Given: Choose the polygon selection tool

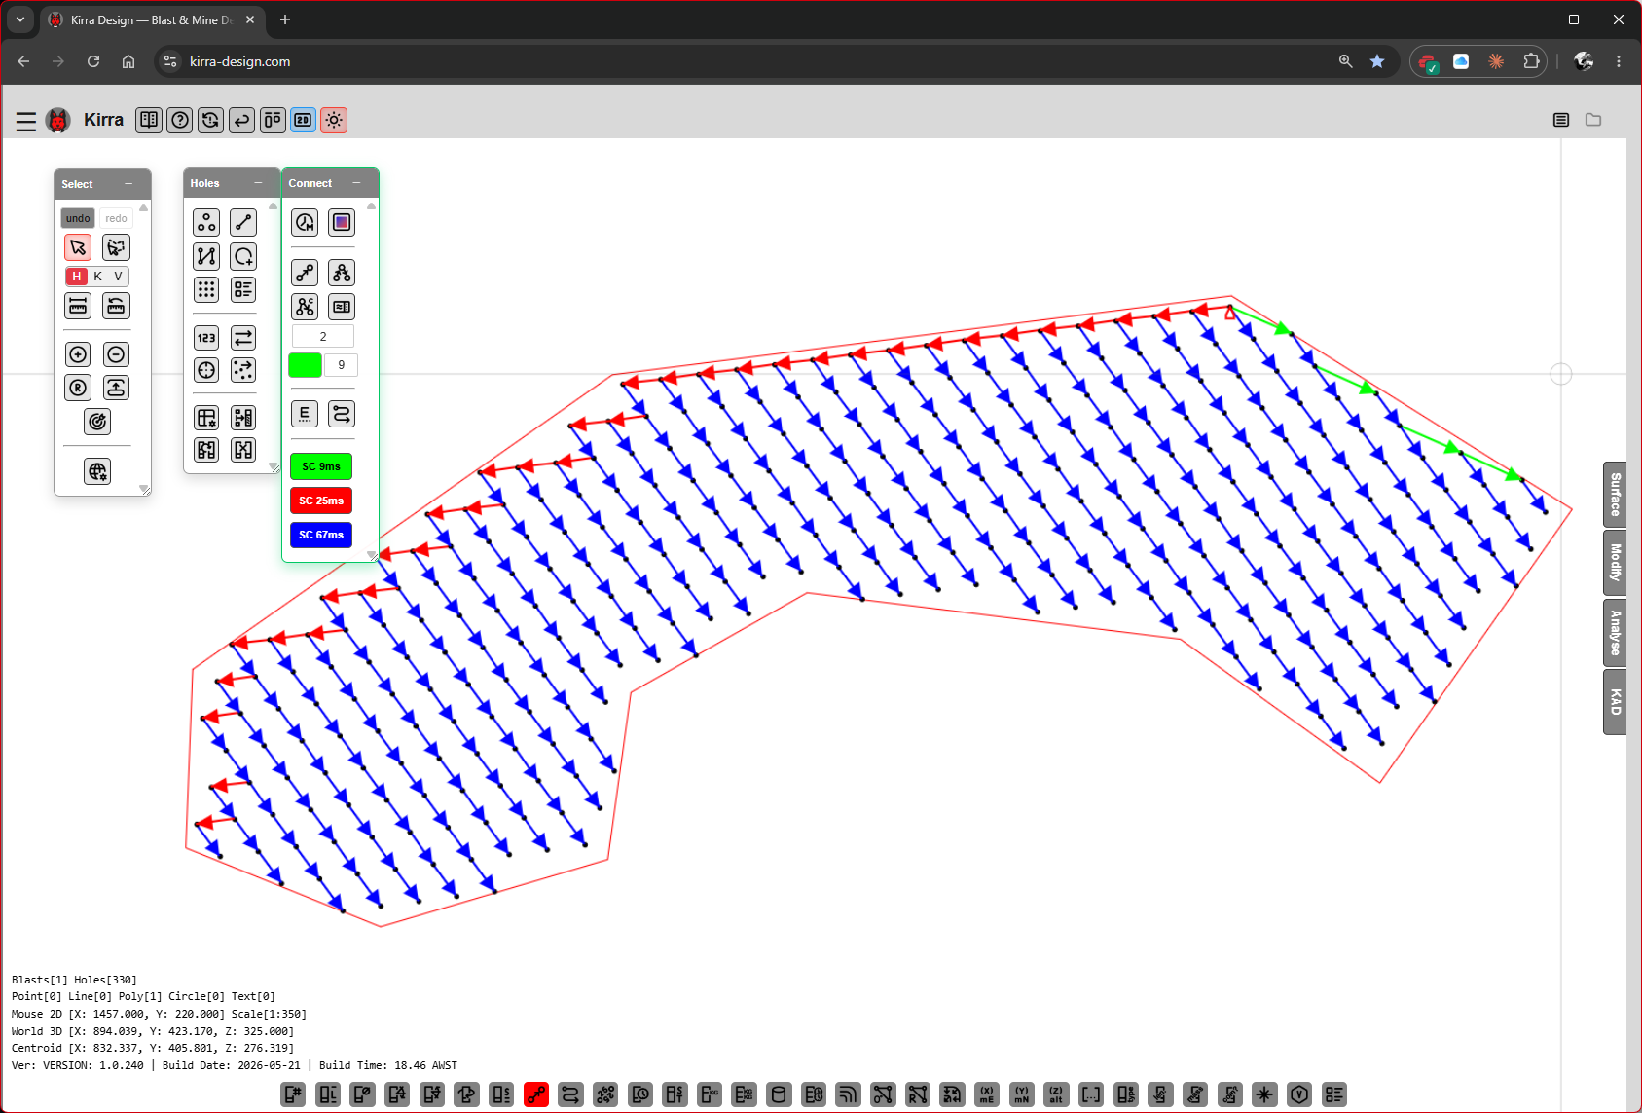Looking at the screenshot, I should click(x=116, y=247).
